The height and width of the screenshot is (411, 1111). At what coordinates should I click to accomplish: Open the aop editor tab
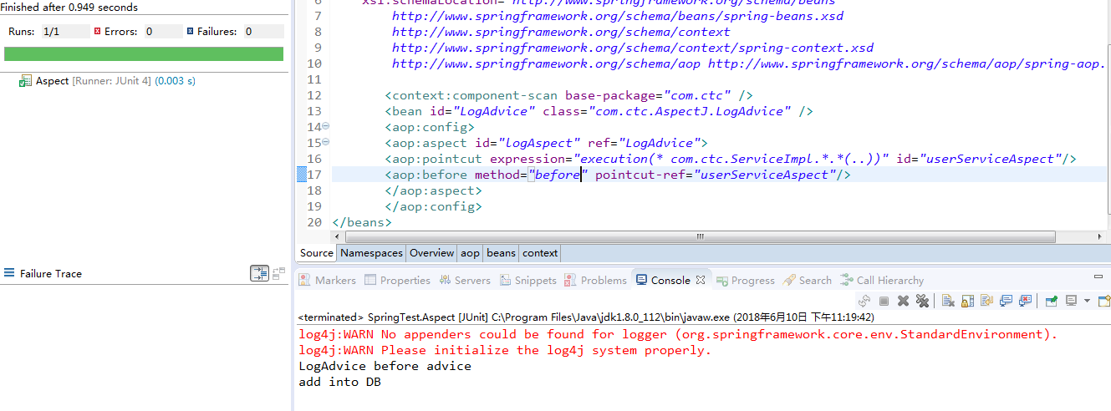click(470, 252)
